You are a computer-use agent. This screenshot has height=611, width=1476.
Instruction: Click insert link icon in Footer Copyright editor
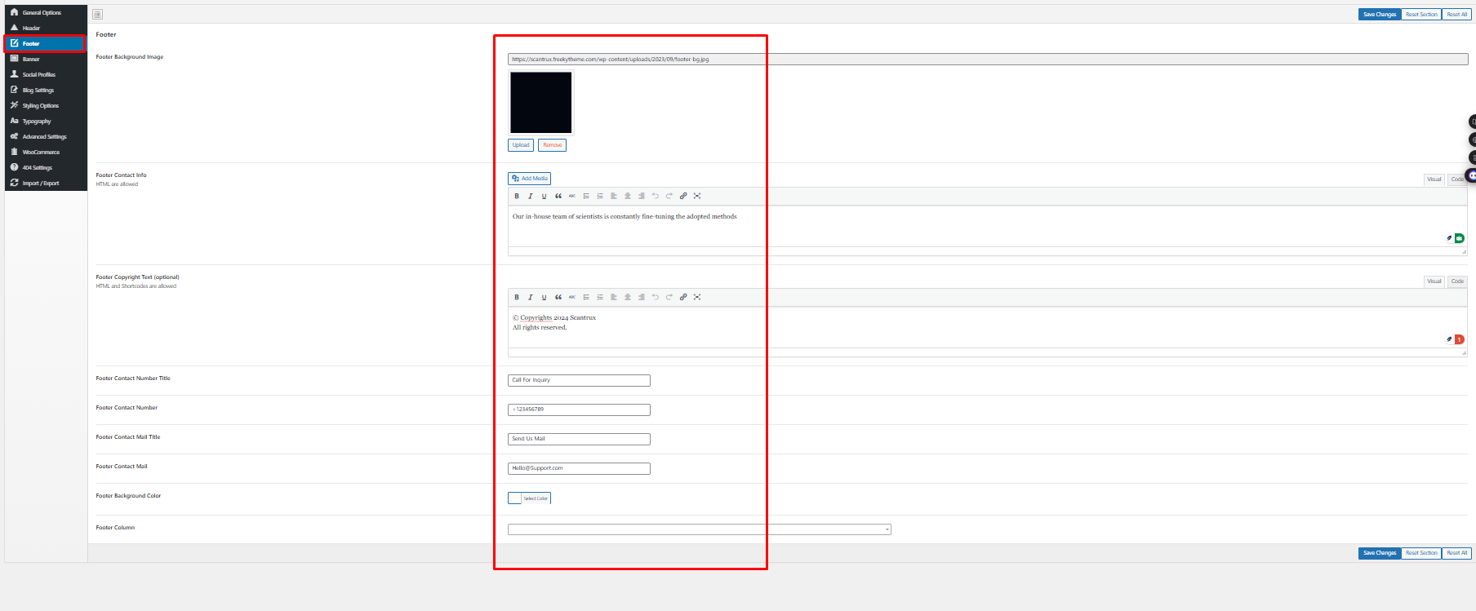pos(683,297)
